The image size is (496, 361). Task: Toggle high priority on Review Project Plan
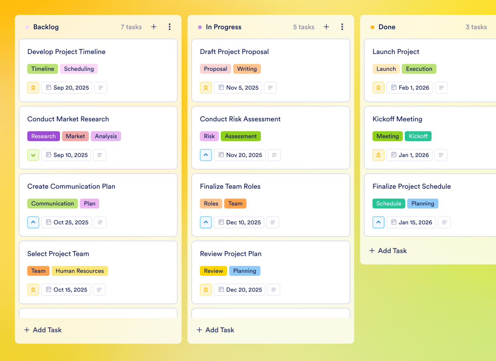point(206,289)
